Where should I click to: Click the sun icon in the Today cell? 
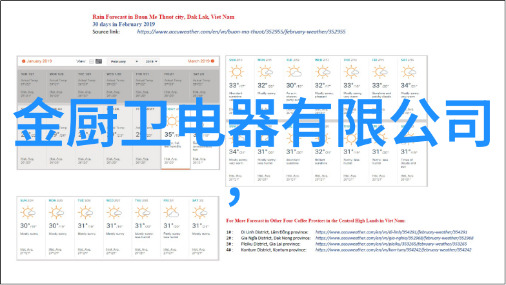tap(172, 121)
